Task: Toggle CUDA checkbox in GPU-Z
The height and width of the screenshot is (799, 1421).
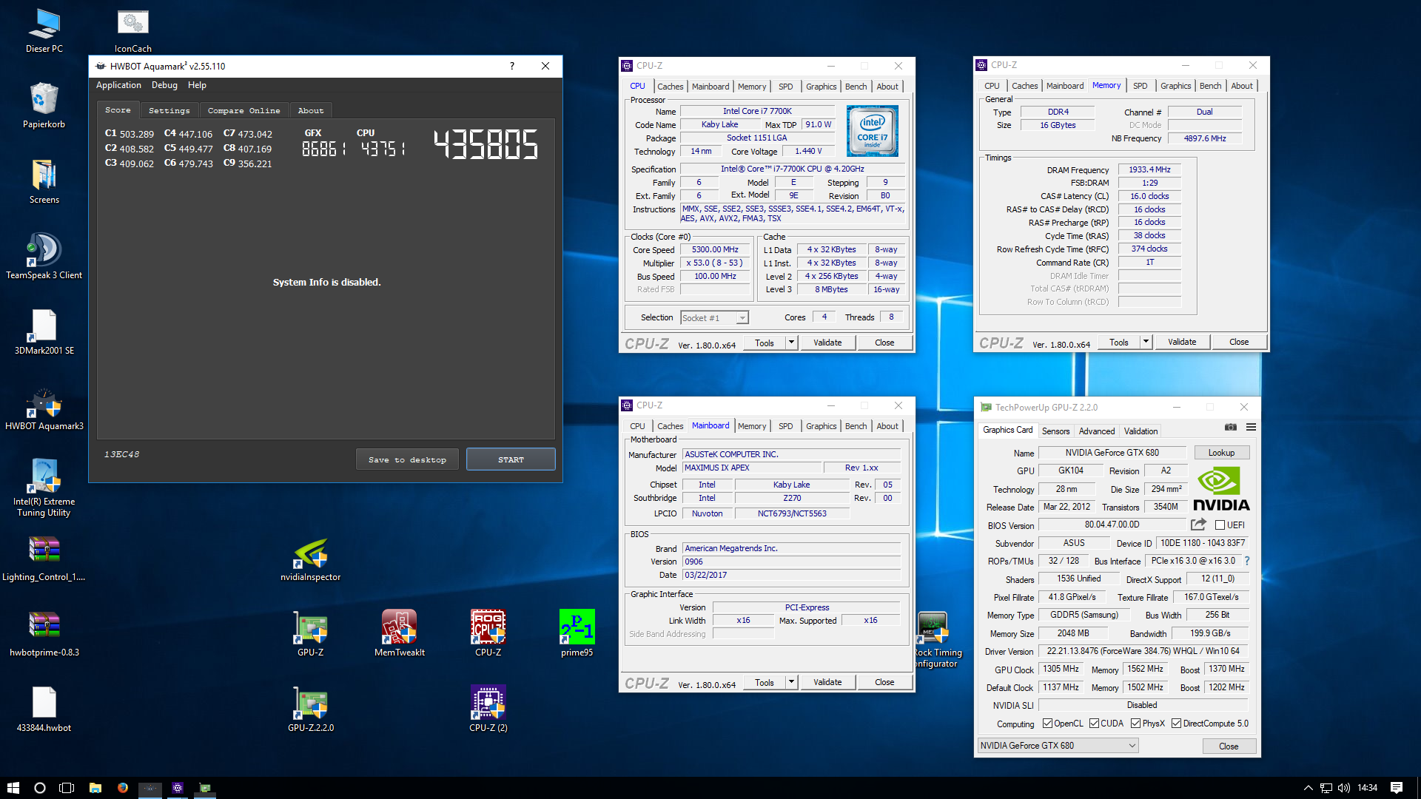Action: pyautogui.click(x=1094, y=724)
